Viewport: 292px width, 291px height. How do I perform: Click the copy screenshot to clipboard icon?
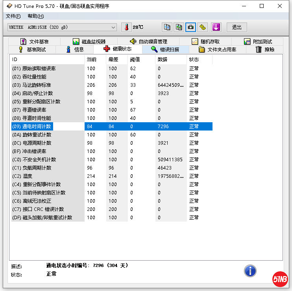point(179,27)
